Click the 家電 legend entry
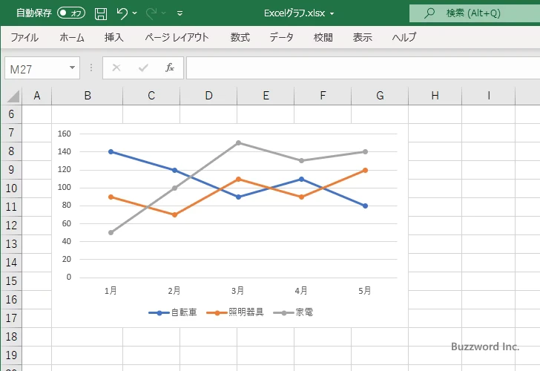The height and width of the screenshot is (371, 540). pos(293,312)
